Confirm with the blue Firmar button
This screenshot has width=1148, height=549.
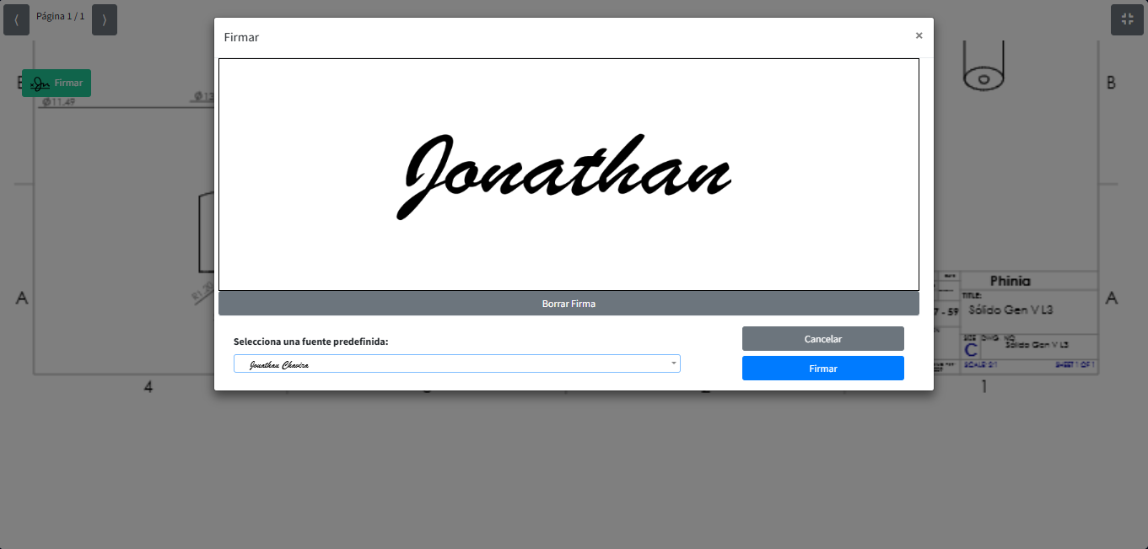click(822, 369)
